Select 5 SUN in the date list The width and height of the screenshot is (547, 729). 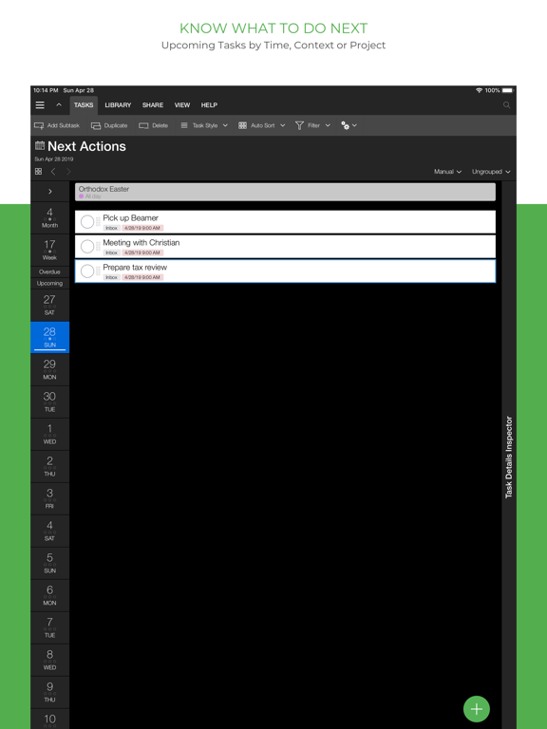point(49,563)
